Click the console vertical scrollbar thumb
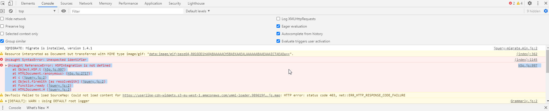The width and height of the screenshot is (549, 111). pos(547,61)
